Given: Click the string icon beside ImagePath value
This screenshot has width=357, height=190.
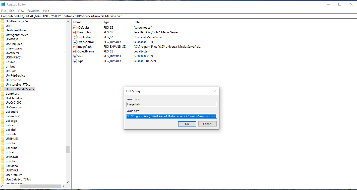Looking at the screenshot, I should click(75, 46).
